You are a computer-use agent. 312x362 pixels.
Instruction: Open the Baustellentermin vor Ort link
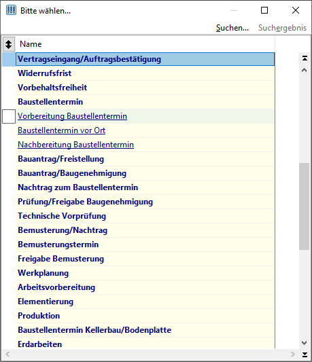61,130
